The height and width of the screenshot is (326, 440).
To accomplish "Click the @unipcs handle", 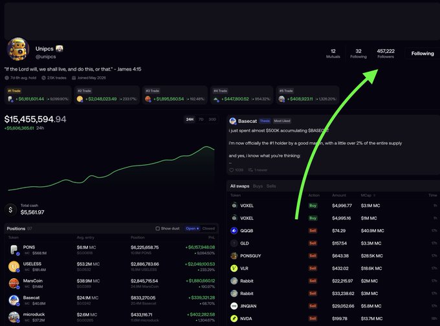I will pos(45,57).
